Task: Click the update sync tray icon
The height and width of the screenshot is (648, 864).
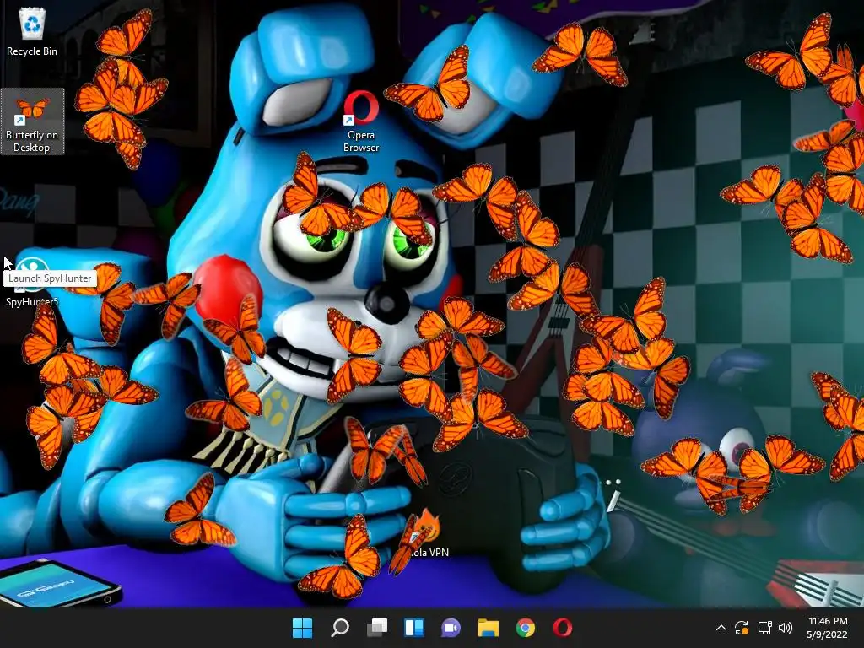Action: 742,628
